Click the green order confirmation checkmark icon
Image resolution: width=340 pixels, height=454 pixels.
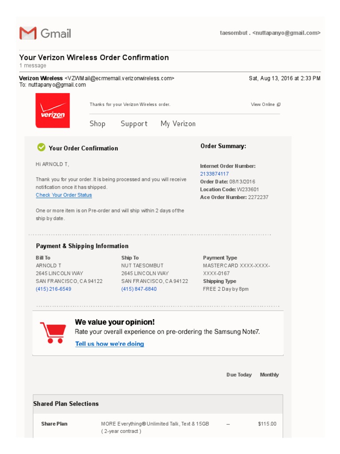(41, 147)
